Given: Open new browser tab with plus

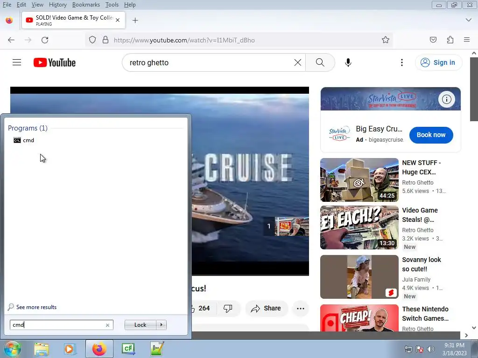Looking at the screenshot, I should pyautogui.click(x=135, y=21).
